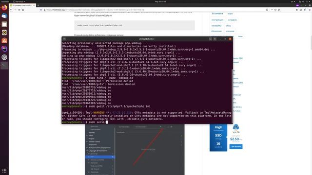Open new terminal tab icon
312x175 pixels.
64,39
